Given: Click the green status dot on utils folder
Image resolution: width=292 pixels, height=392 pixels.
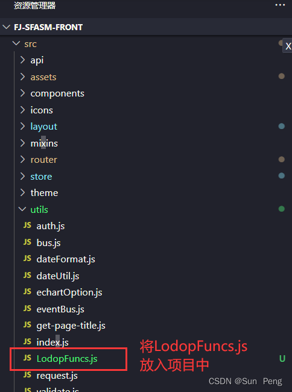Looking at the screenshot, I should [x=282, y=209].
